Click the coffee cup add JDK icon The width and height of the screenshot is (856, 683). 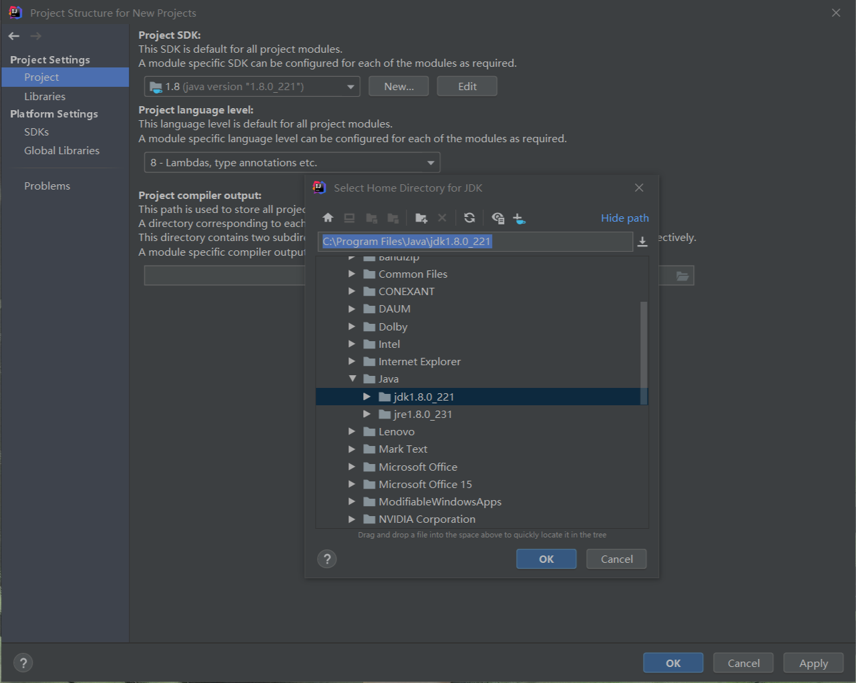(x=519, y=218)
